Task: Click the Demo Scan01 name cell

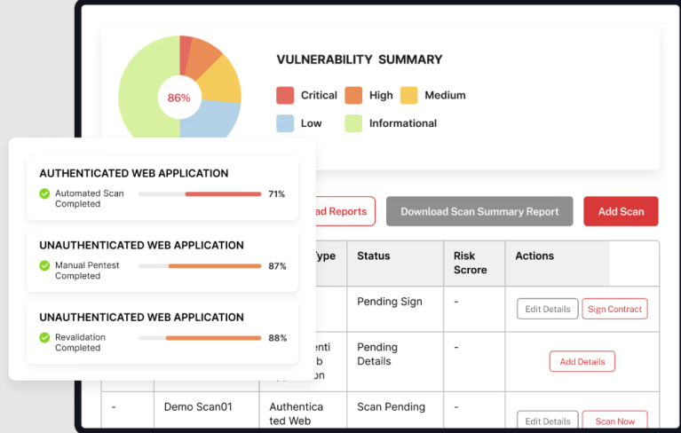Action: pyautogui.click(x=207, y=410)
